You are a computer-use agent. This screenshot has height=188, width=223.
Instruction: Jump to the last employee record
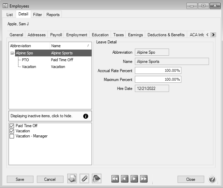[144, 179]
